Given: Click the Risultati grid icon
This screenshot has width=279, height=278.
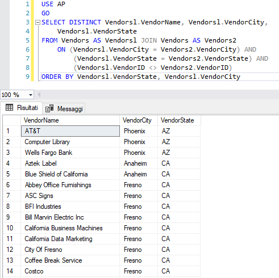Looking at the screenshot, I should tap(9, 107).
